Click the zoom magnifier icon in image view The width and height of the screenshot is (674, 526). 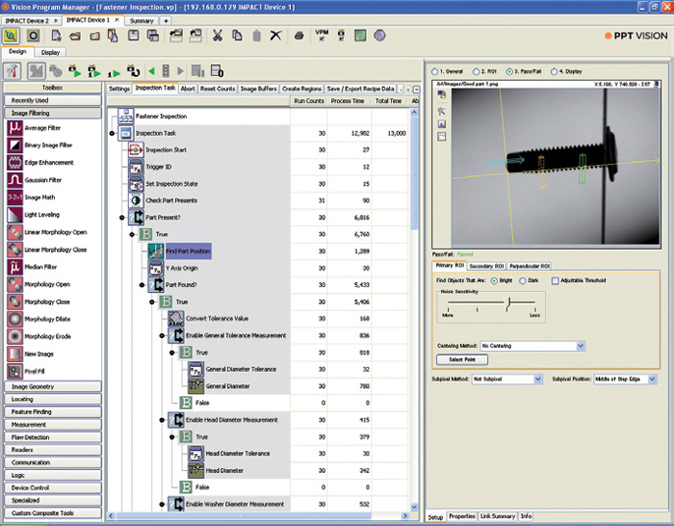tap(442, 112)
